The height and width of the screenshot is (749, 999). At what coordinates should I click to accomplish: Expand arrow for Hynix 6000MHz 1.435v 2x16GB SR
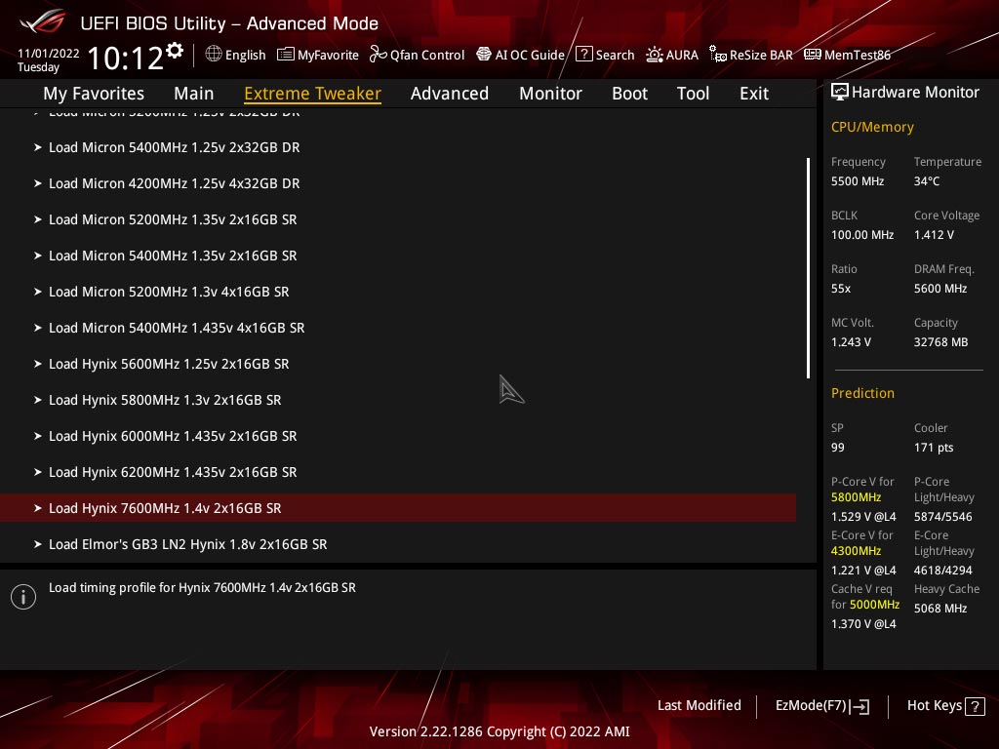pyautogui.click(x=38, y=436)
